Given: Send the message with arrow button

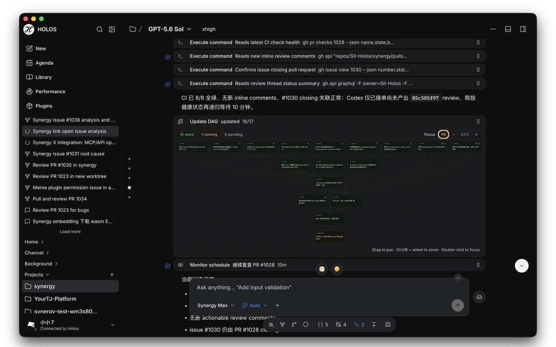Looking at the screenshot, I should tap(457, 305).
